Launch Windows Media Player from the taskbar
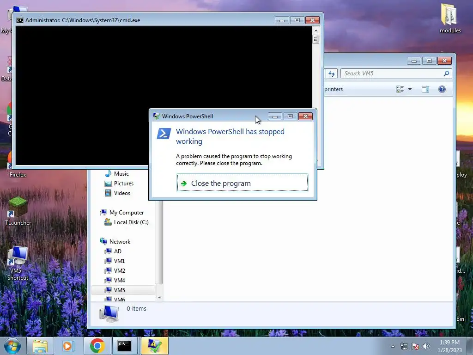The image size is (473, 355). (x=68, y=346)
